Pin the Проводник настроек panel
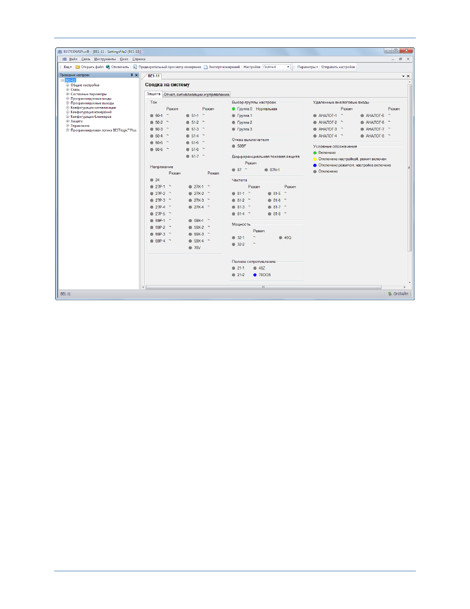 point(132,75)
